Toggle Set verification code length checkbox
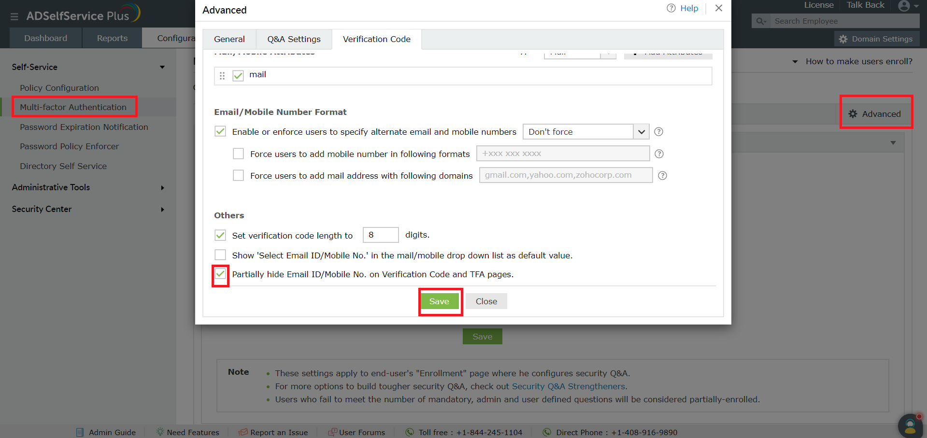 (220, 235)
